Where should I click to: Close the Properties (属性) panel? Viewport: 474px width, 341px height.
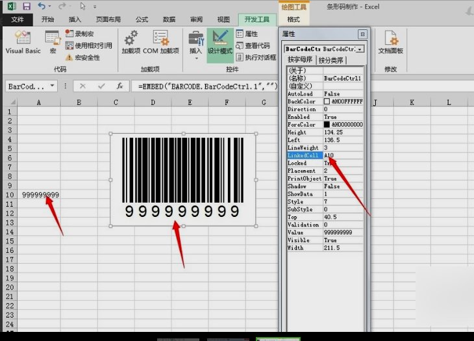[362, 34]
